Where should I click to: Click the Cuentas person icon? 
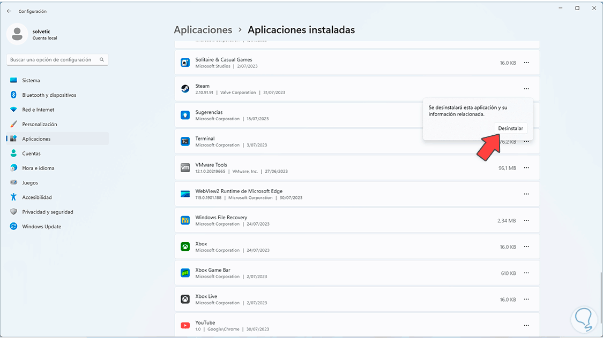tap(13, 153)
